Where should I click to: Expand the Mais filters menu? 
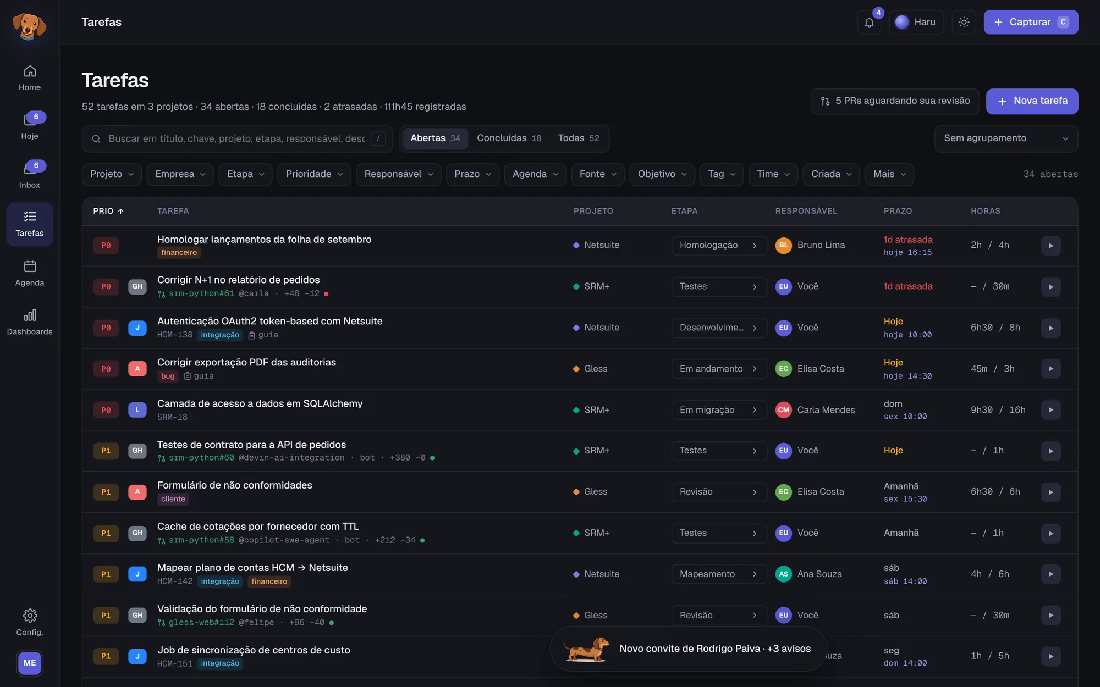coord(889,174)
